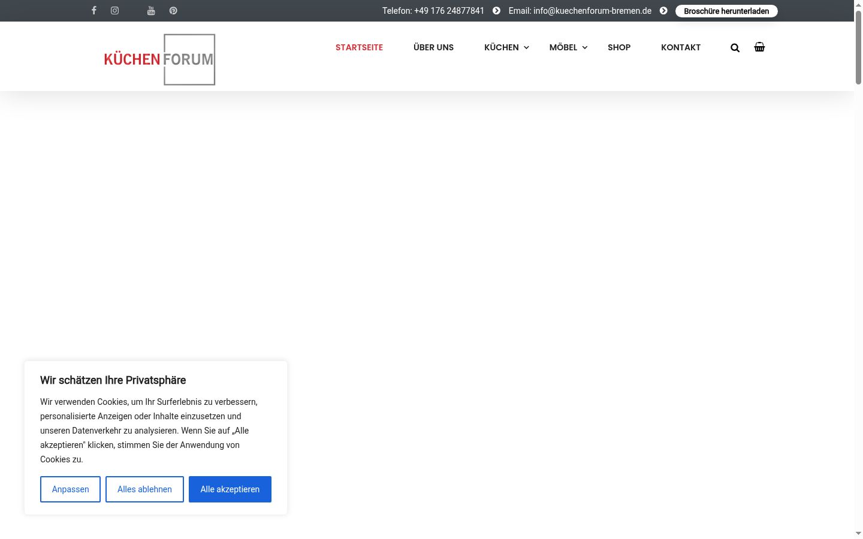Click the Broschüre herunterladen button
The image size is (863, 539).
click(x=726, y=11)
